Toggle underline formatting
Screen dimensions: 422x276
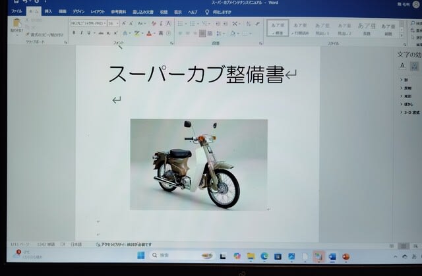pos(89,33)
